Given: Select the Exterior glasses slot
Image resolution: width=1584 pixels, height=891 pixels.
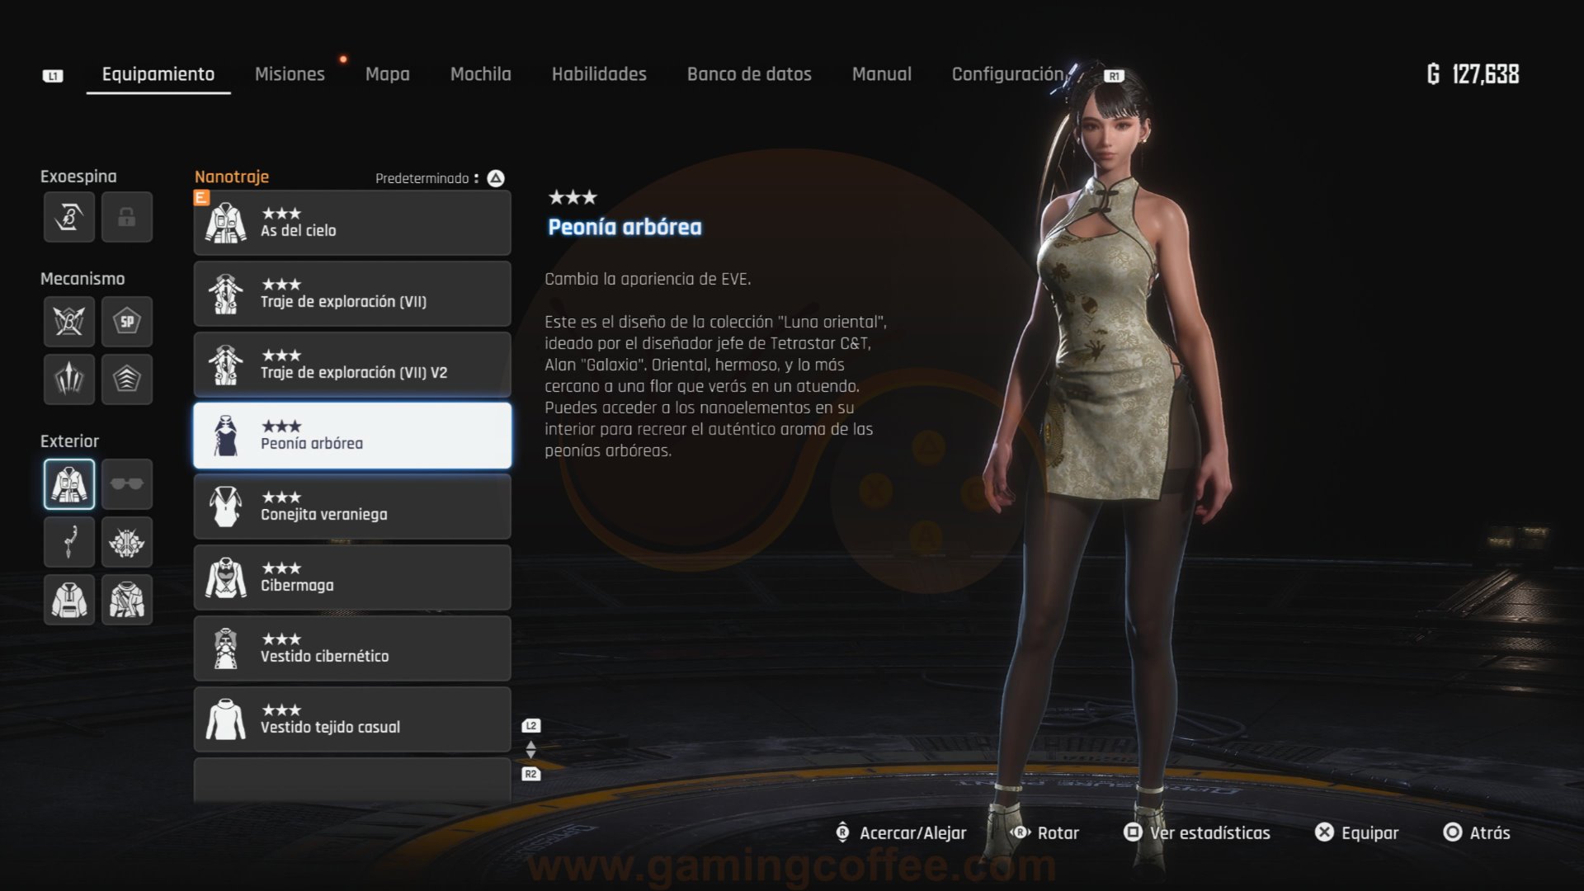Looking at the screenshot, I should pyautogui.click(x=127, y=483).
